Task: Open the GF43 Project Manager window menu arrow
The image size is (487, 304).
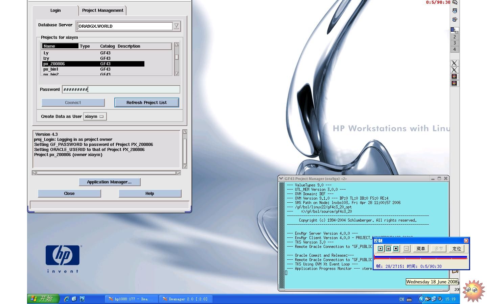Action: pyautogui.click(x=281, y=179)
